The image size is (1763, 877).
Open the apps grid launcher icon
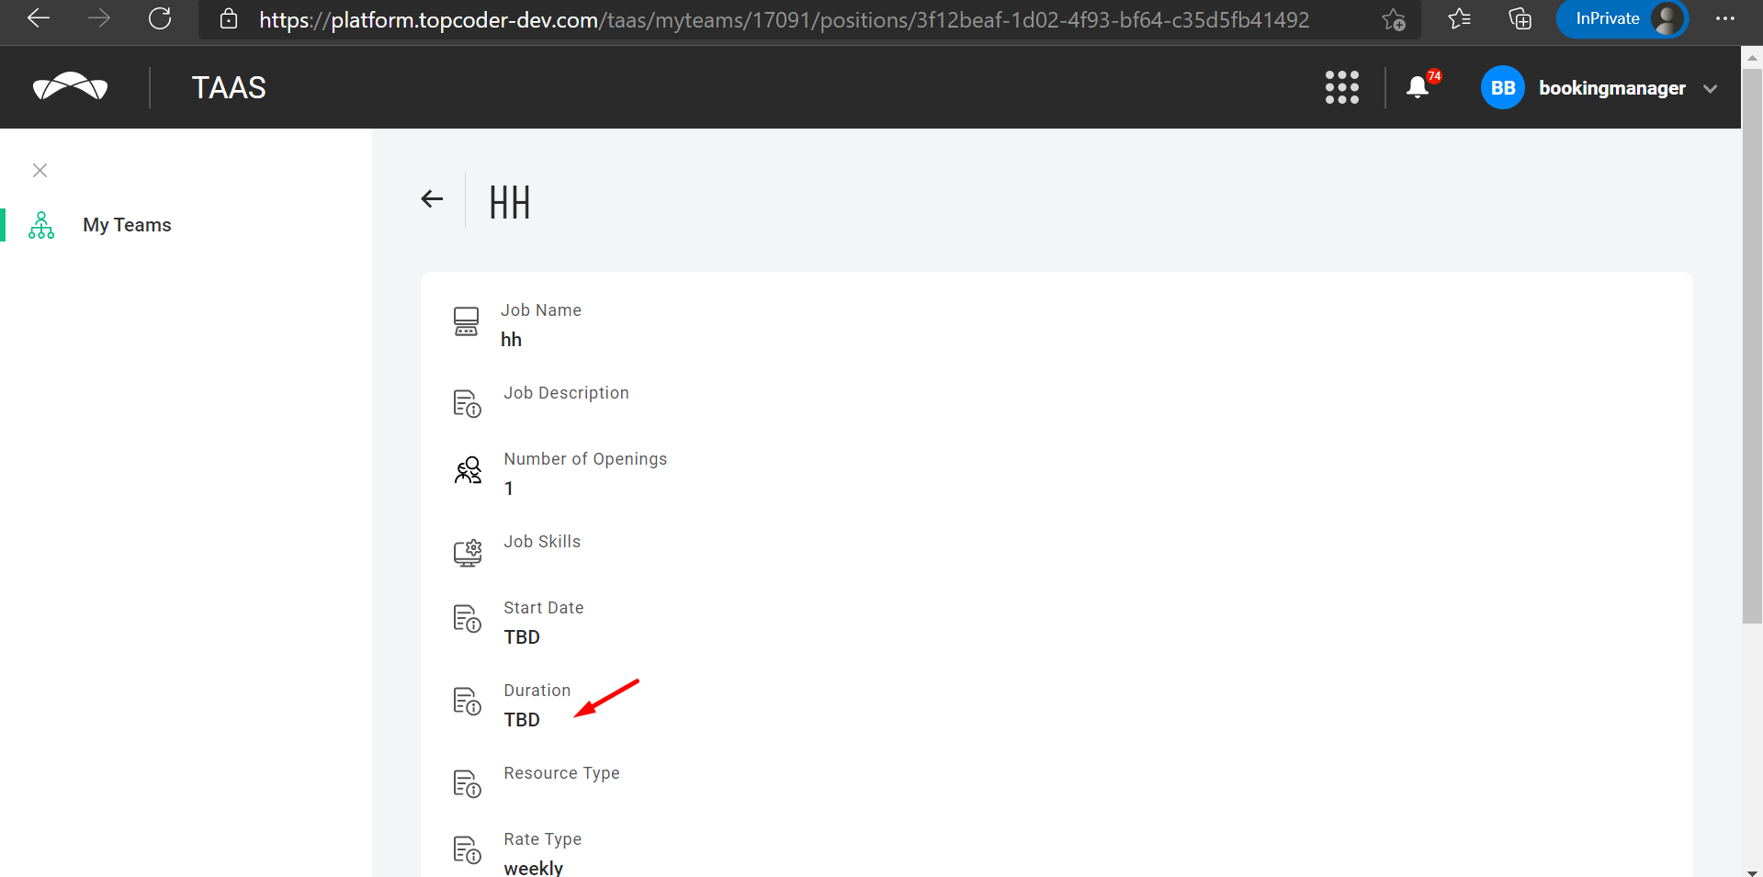pos(1341,88)
